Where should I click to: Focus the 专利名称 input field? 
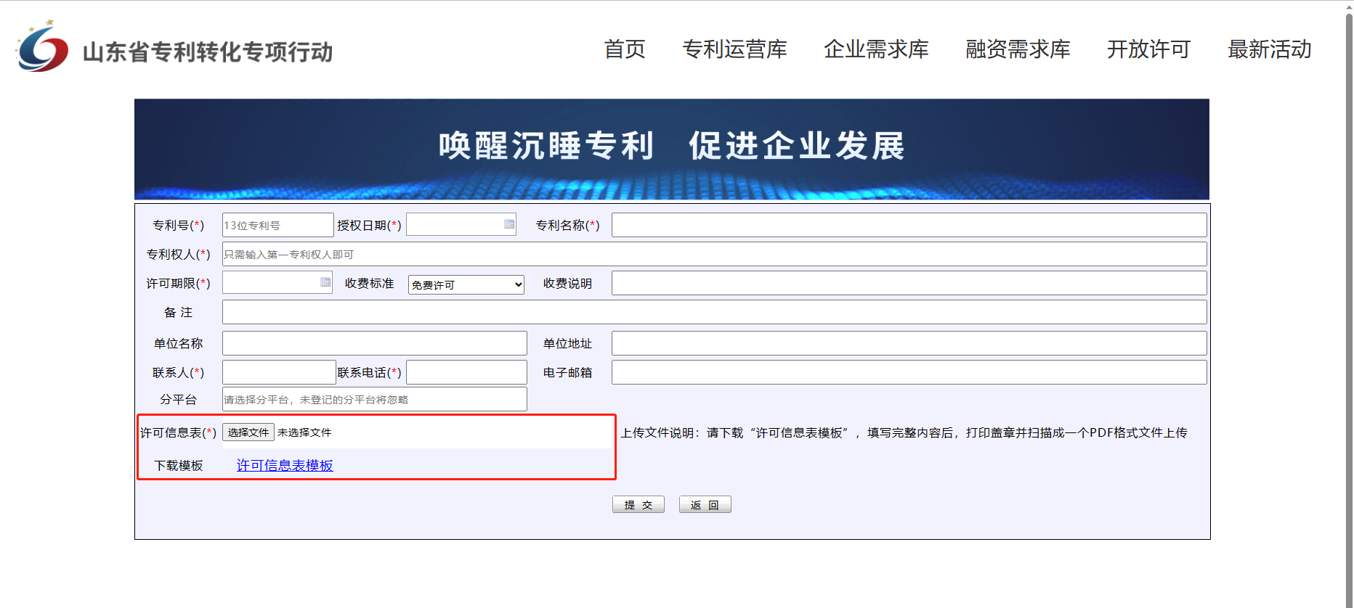(x=909, y=225)
